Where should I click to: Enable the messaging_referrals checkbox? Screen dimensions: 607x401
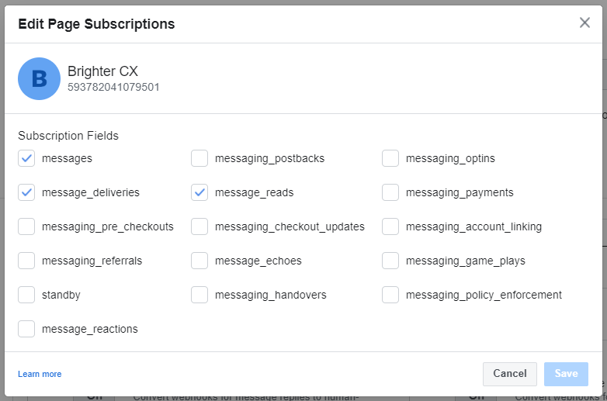26,261
